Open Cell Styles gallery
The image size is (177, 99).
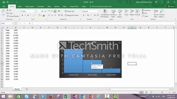[120, 13]
